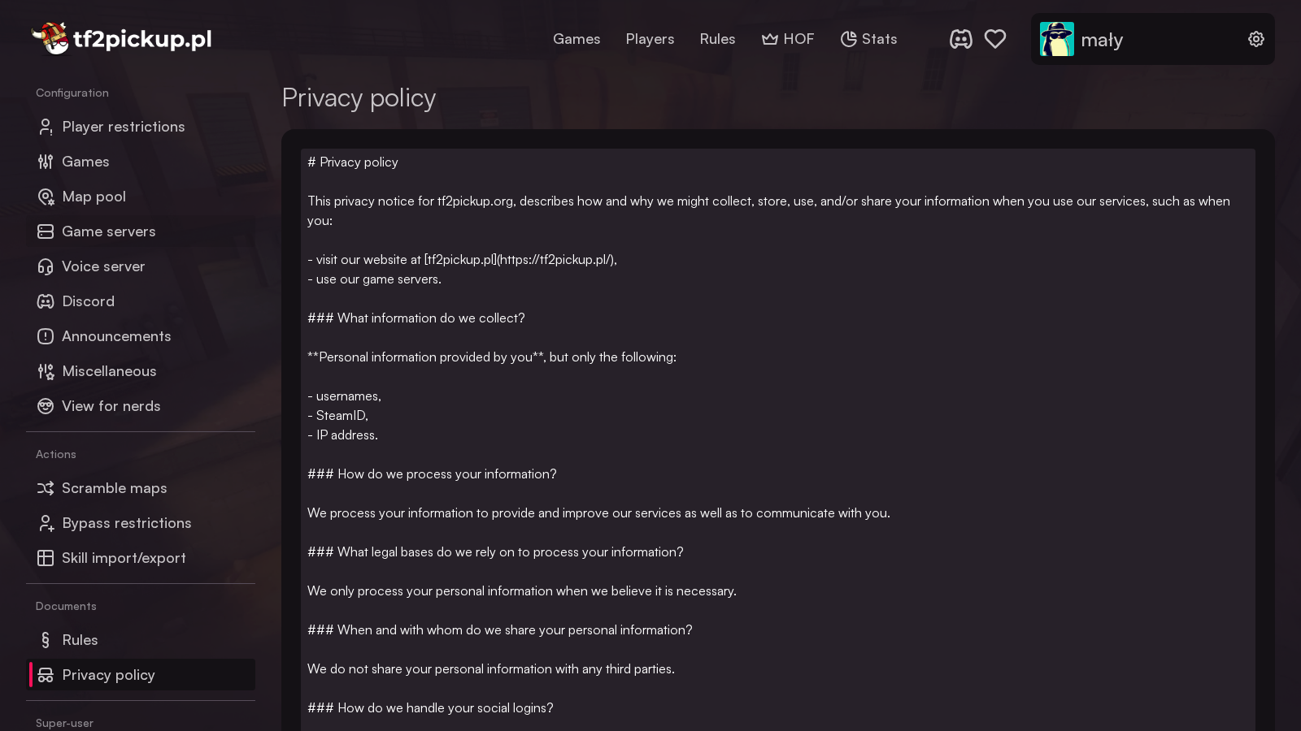Open settings via the gear icon
The width and height of the screenshot is (1301, 731).
(1256, 38)
